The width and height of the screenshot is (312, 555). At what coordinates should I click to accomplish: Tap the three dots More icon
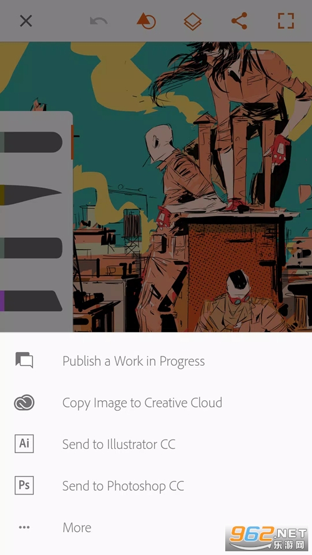24,528
